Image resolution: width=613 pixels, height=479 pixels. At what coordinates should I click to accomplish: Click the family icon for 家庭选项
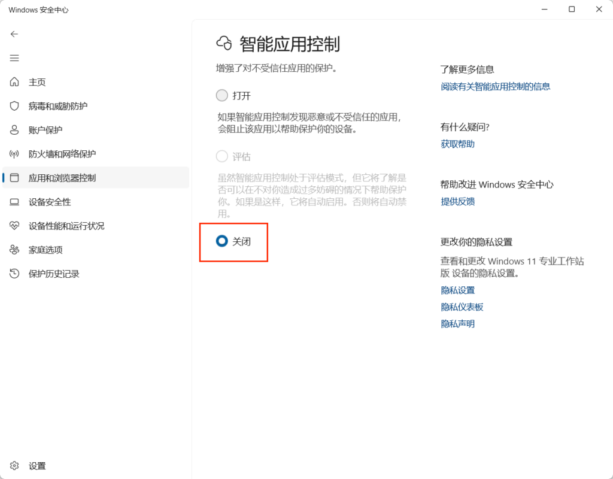14,250
